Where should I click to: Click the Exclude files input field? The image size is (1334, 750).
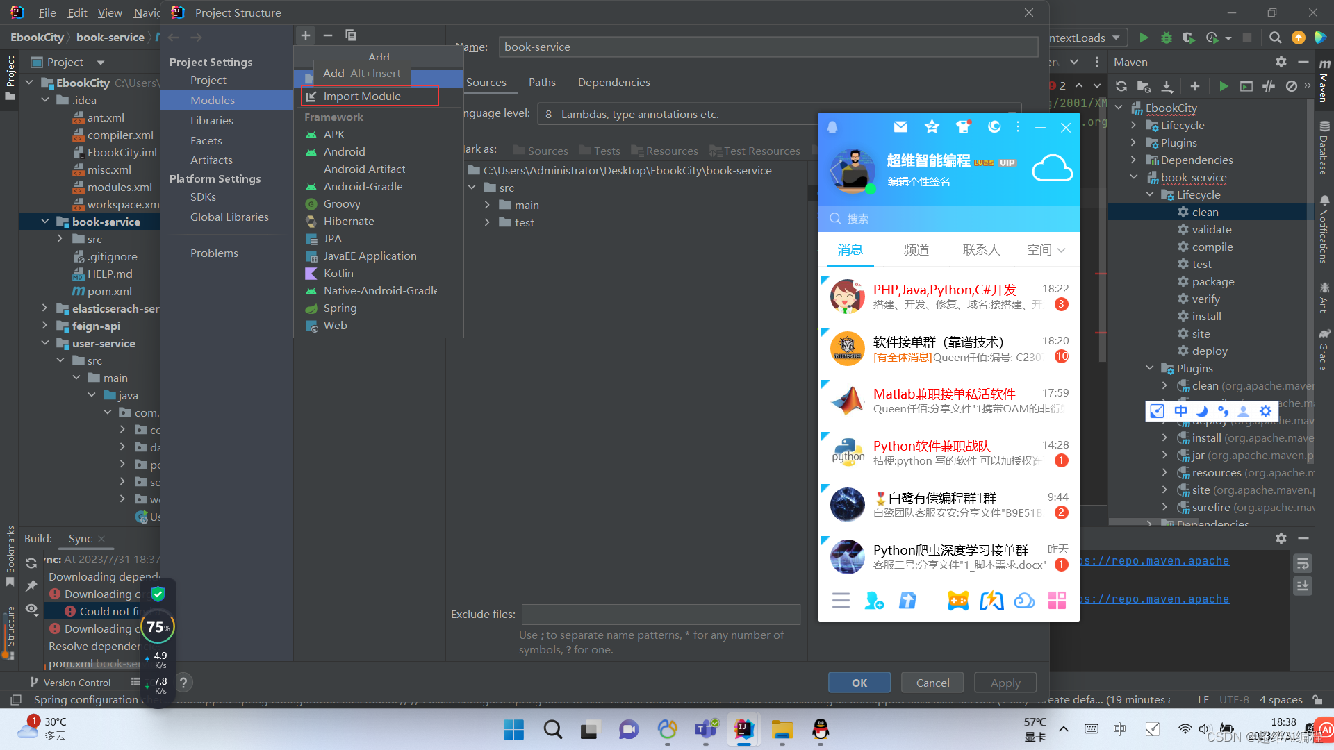[x=660, y=614]
